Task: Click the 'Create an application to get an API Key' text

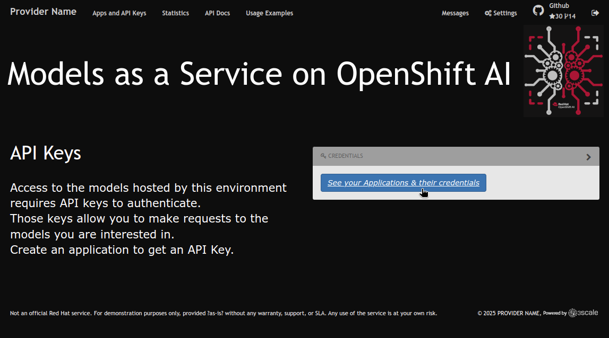Action: (x=122, y=250)
